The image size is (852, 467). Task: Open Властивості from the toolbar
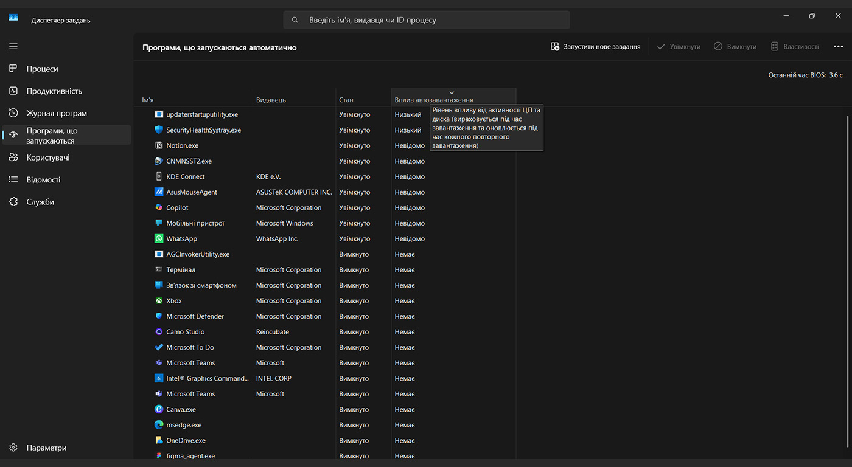click(795, 46)
